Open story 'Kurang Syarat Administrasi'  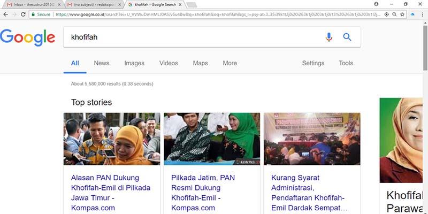(x=309, y=193)
